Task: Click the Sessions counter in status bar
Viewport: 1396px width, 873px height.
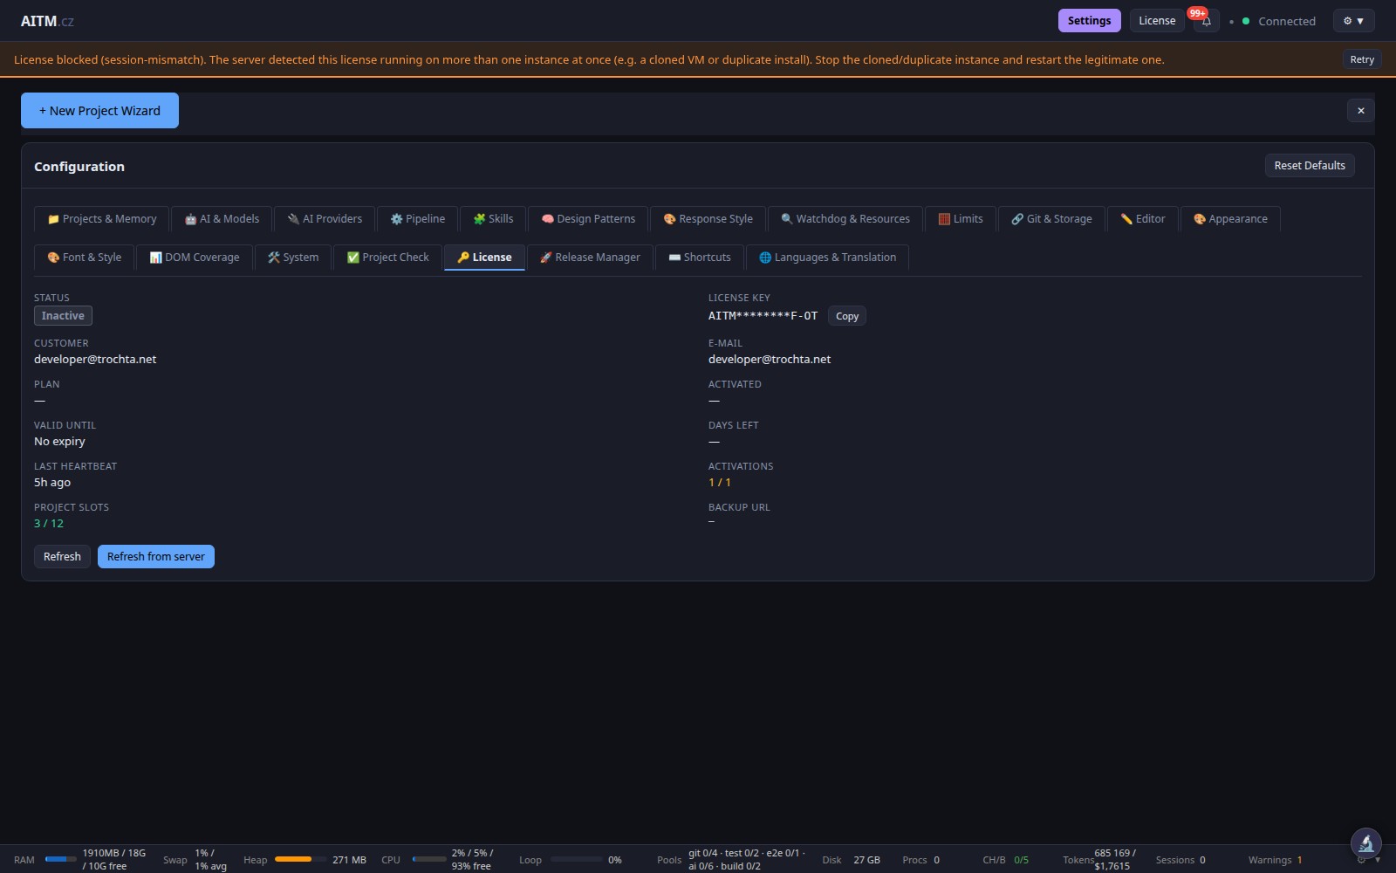Action: (x=1180, y=860)
